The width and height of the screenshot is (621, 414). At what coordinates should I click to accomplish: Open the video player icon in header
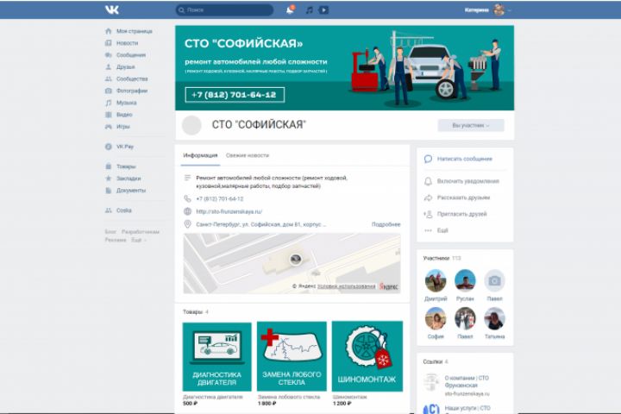[324, 9]
